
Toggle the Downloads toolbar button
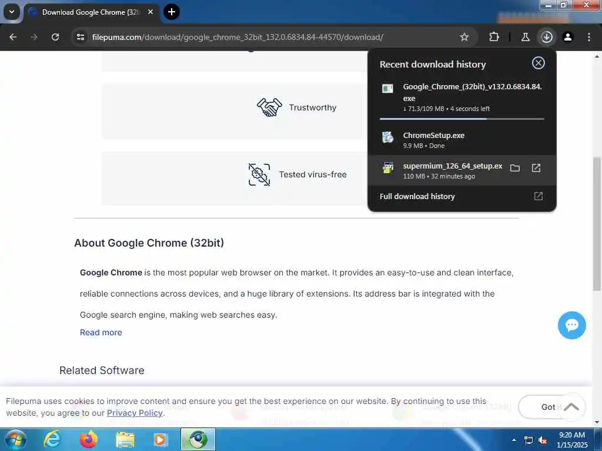547,37
